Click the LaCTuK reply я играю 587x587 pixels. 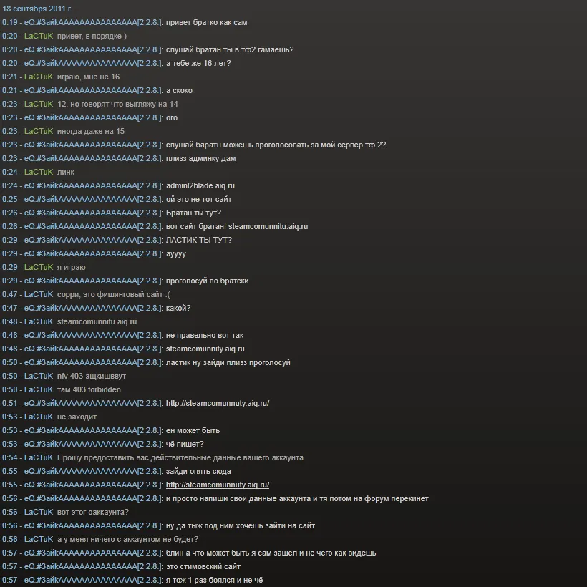pyautogui.click(x=71, y=267)
